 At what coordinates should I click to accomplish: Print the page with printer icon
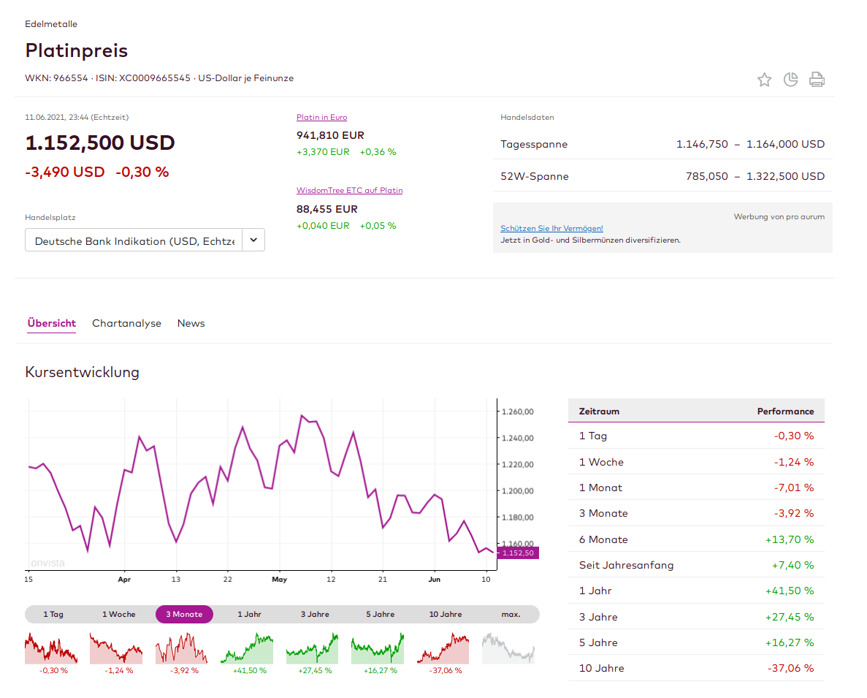coord(817,80)
